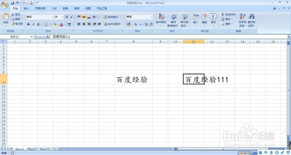Open the Clear (清除) dropdown
The width and height of the screenshot is (291, 155).
click(x=227, y=24)
